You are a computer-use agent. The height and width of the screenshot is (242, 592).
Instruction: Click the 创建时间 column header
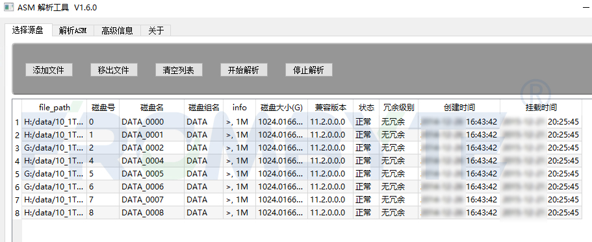pyautogui.click(x=459, y=108)
